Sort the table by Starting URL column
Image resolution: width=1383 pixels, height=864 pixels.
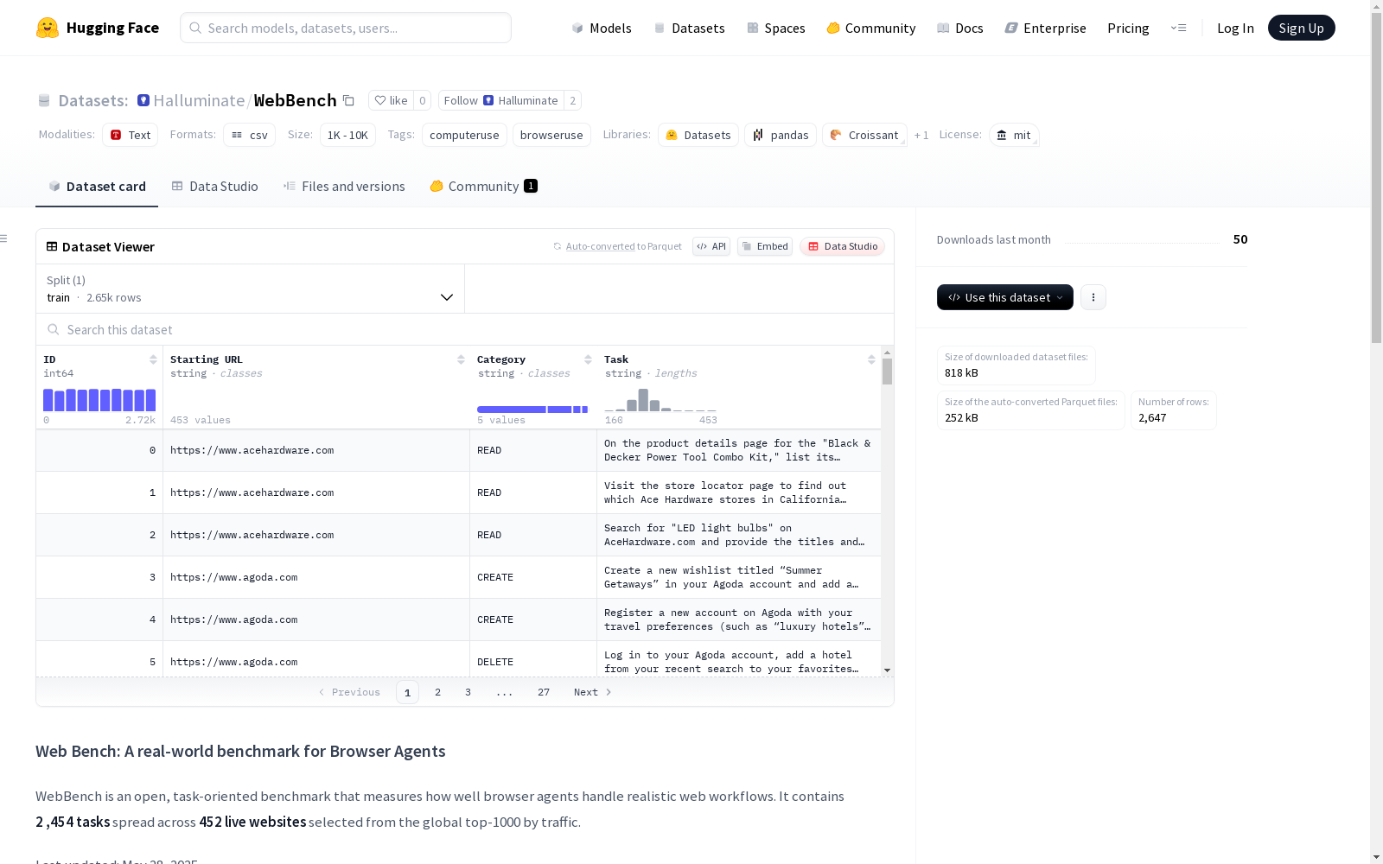click(461, 359)
